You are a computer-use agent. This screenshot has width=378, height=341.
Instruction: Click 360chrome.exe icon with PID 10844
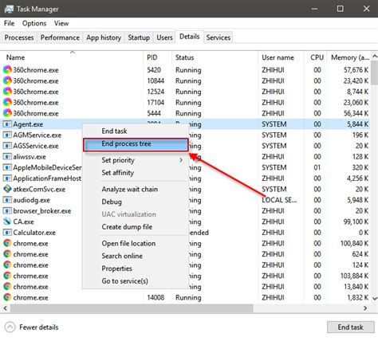click(x=7, y=80)
